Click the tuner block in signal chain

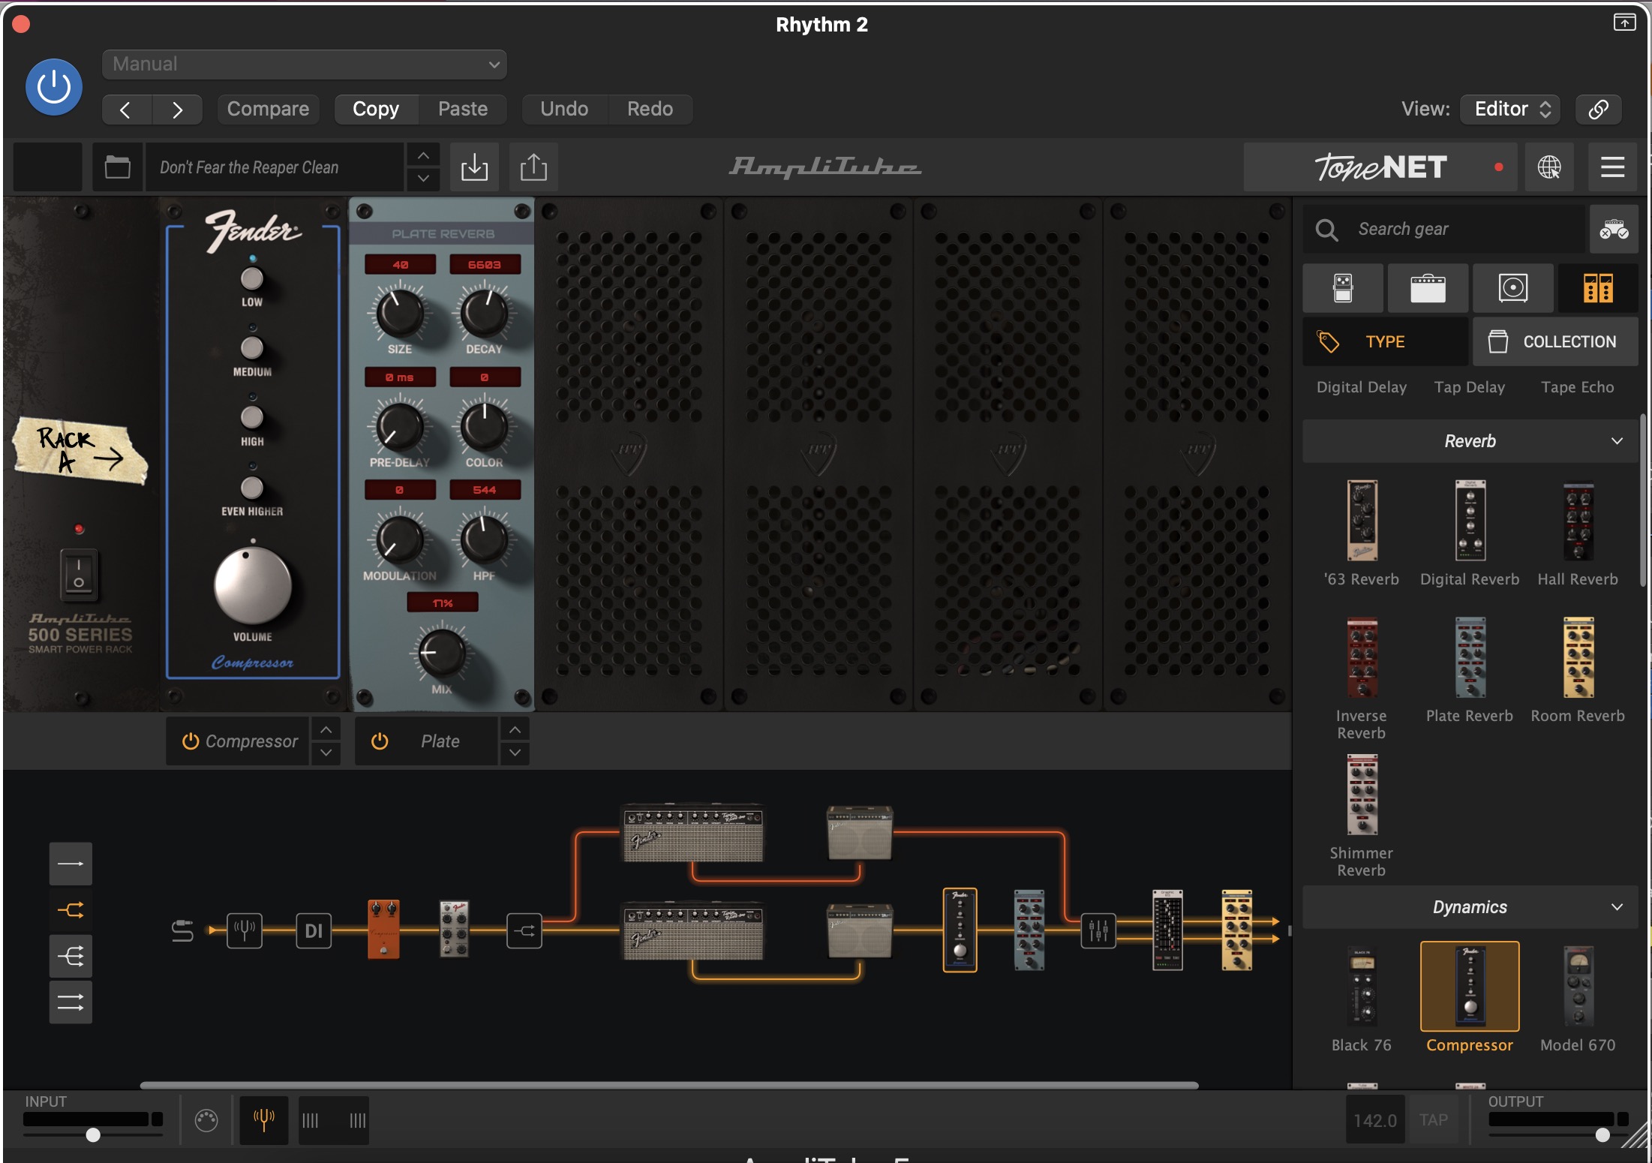(x=245, y=930)
